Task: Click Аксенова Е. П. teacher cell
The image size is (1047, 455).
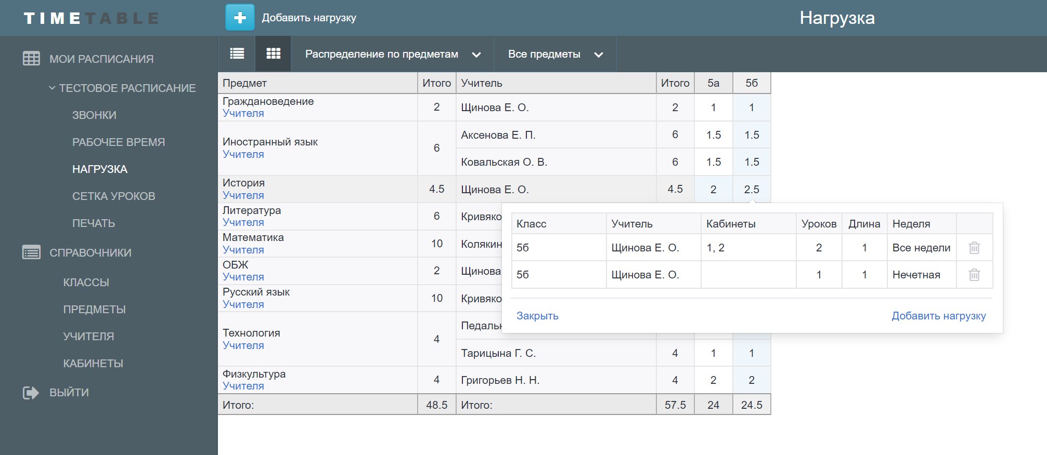Action: [x=556, y=135]
